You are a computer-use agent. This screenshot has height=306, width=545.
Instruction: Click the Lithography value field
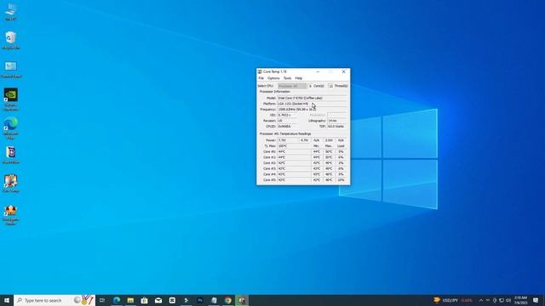337,121
